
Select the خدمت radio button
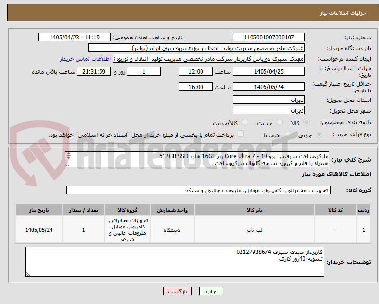click(x=279, y=122)
